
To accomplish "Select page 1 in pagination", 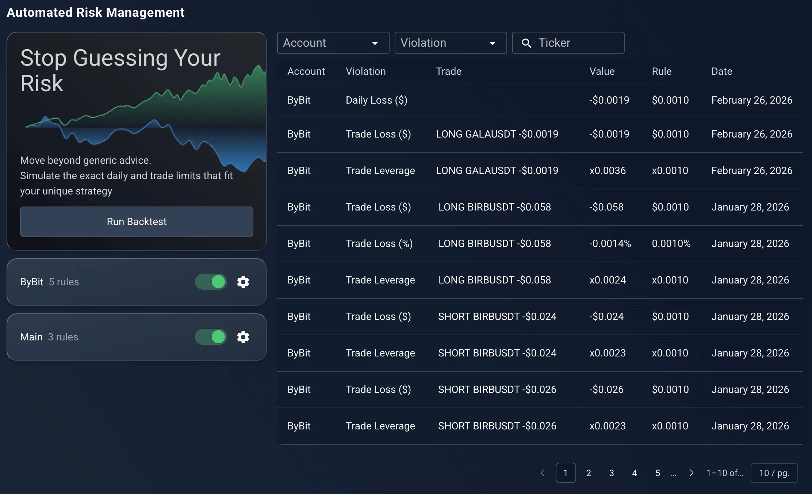I will (x=566, y=473).
